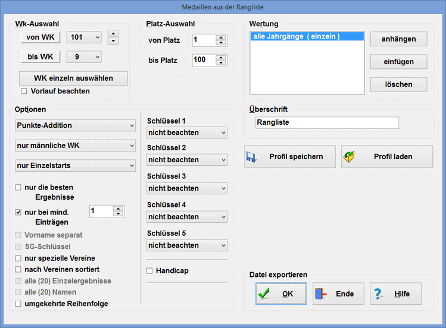Uncheck nur bei mind. Einträgen
Viewport: 446px width, 328px height.
pos(18,212)
